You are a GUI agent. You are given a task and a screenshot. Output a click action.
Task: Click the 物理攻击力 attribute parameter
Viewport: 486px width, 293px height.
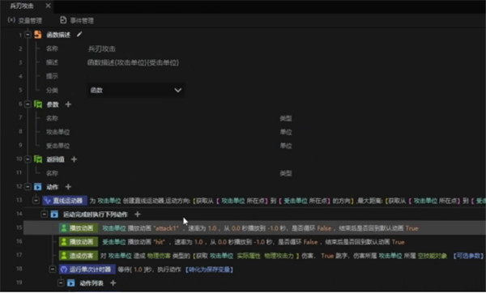[x=279, y=256]
